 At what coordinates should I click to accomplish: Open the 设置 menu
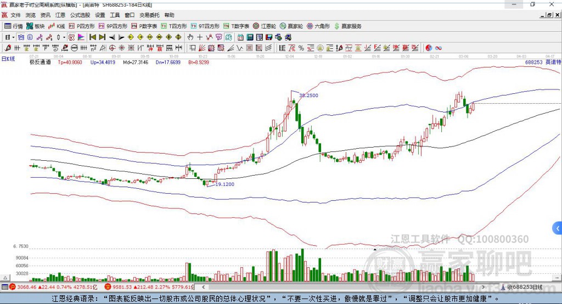pos(100,15)
